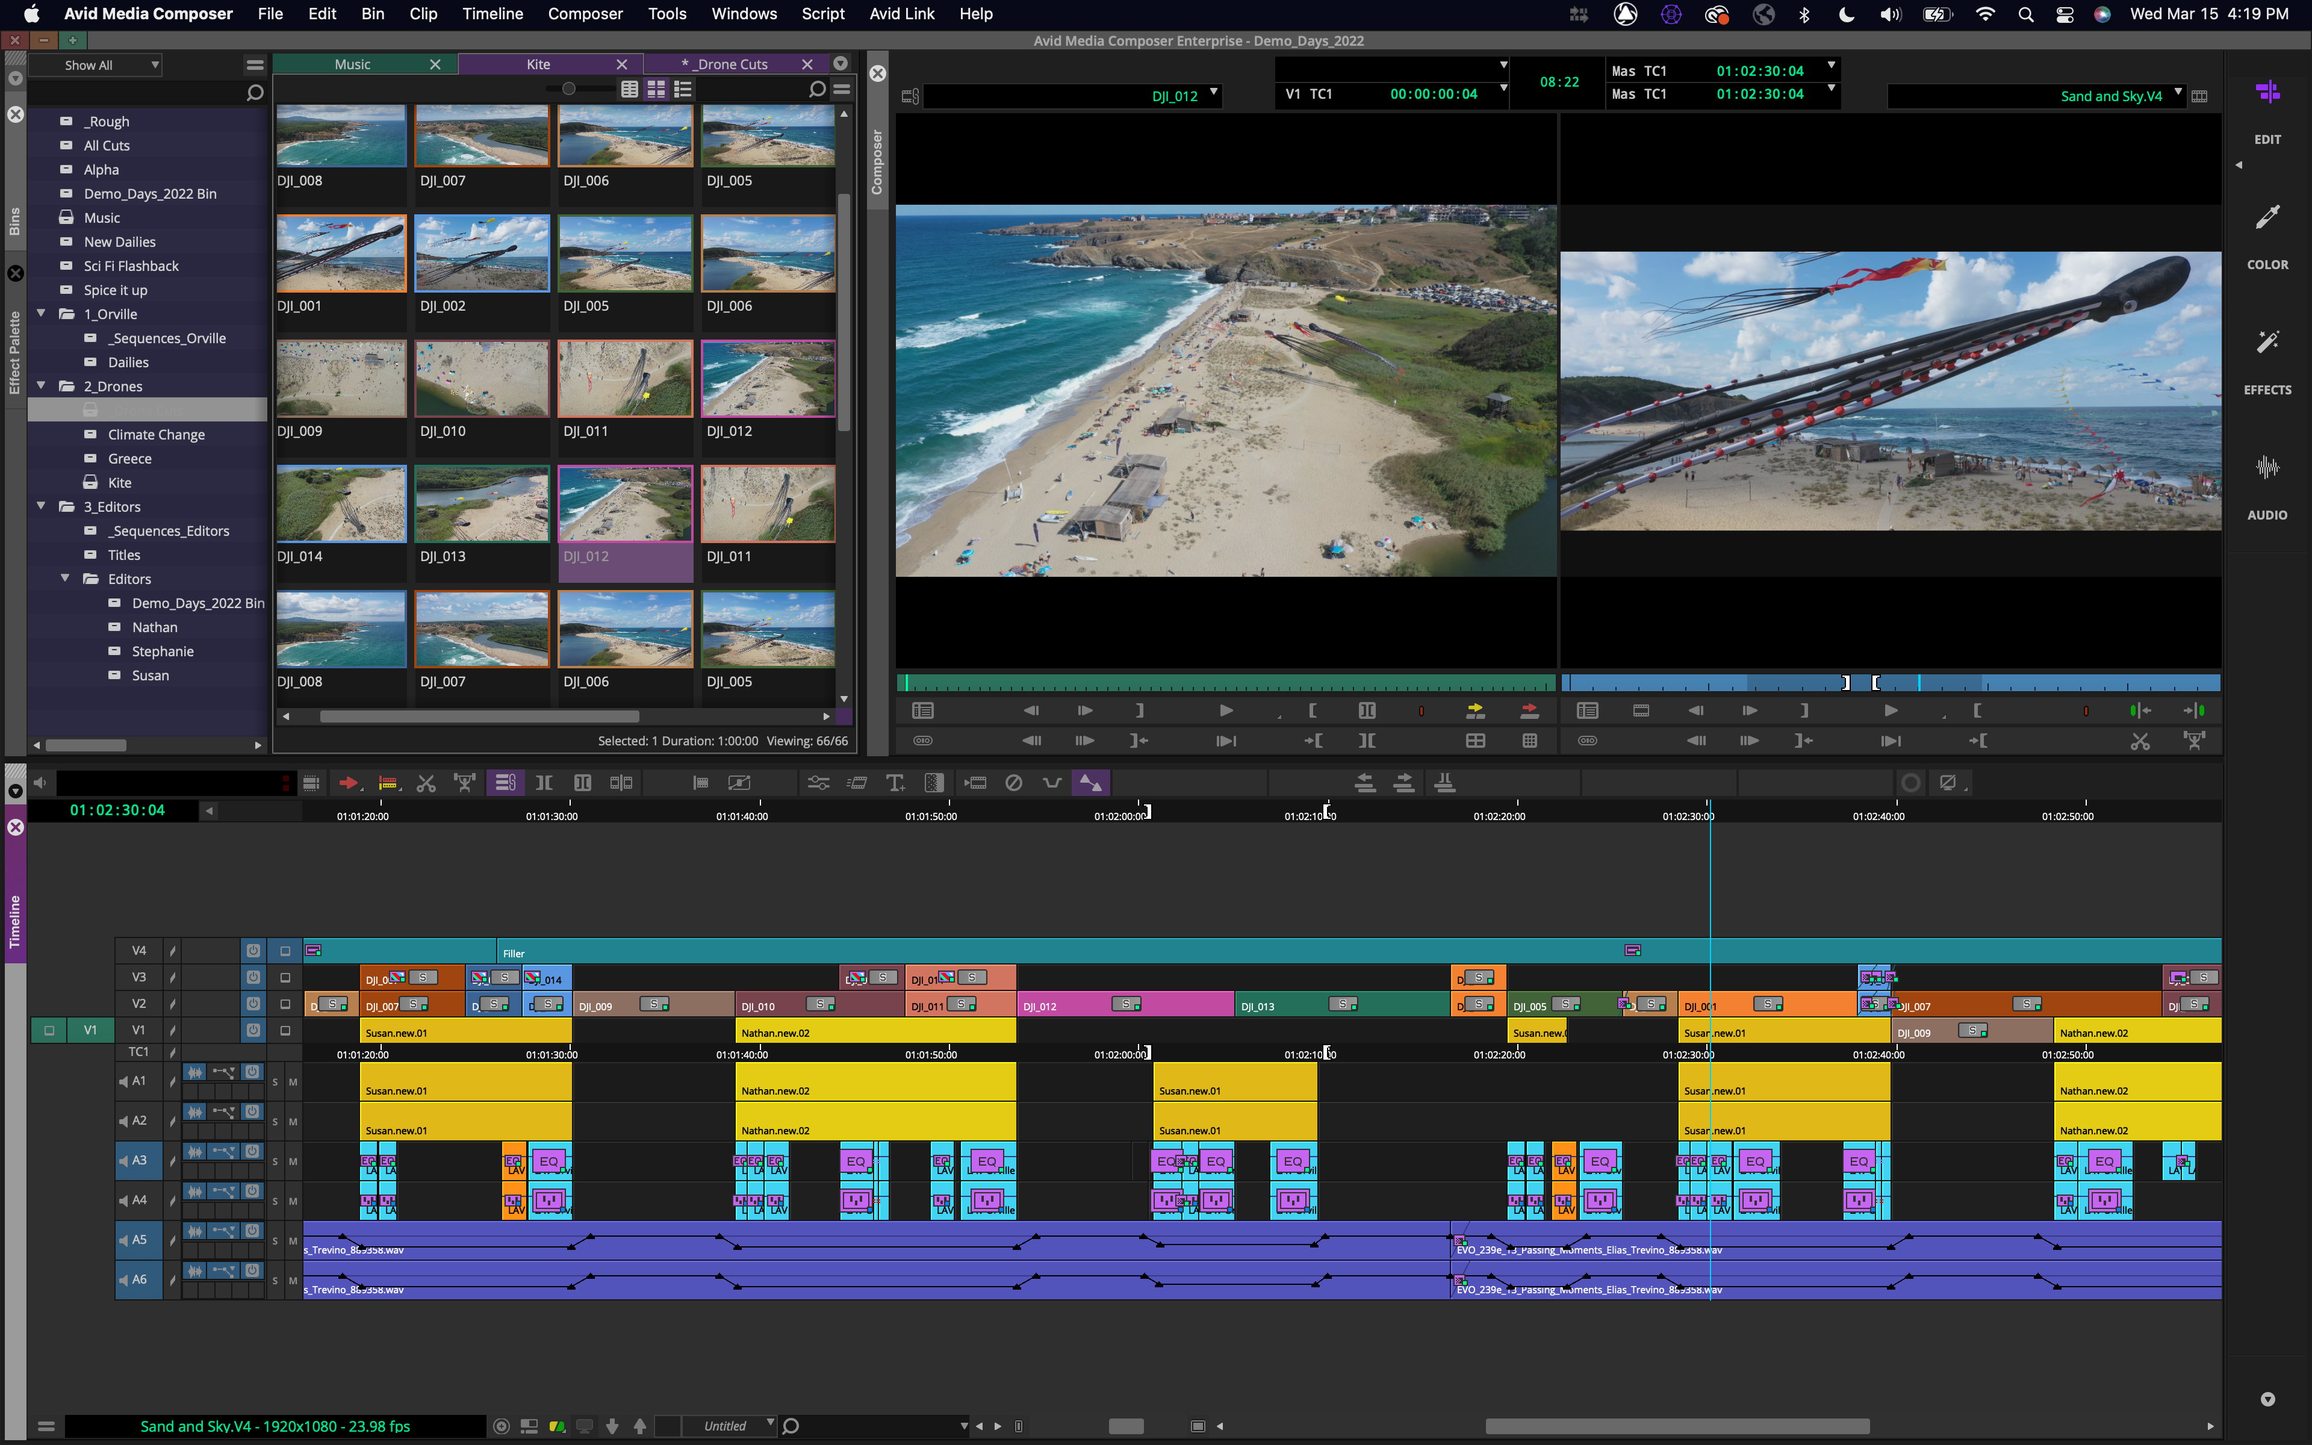Image resolution: width=2312 pixels, height=1445 pixels.
Task: Toggle Link Selection in timeline toolbar
Action: pyautogui.click(x=505, y=784)
